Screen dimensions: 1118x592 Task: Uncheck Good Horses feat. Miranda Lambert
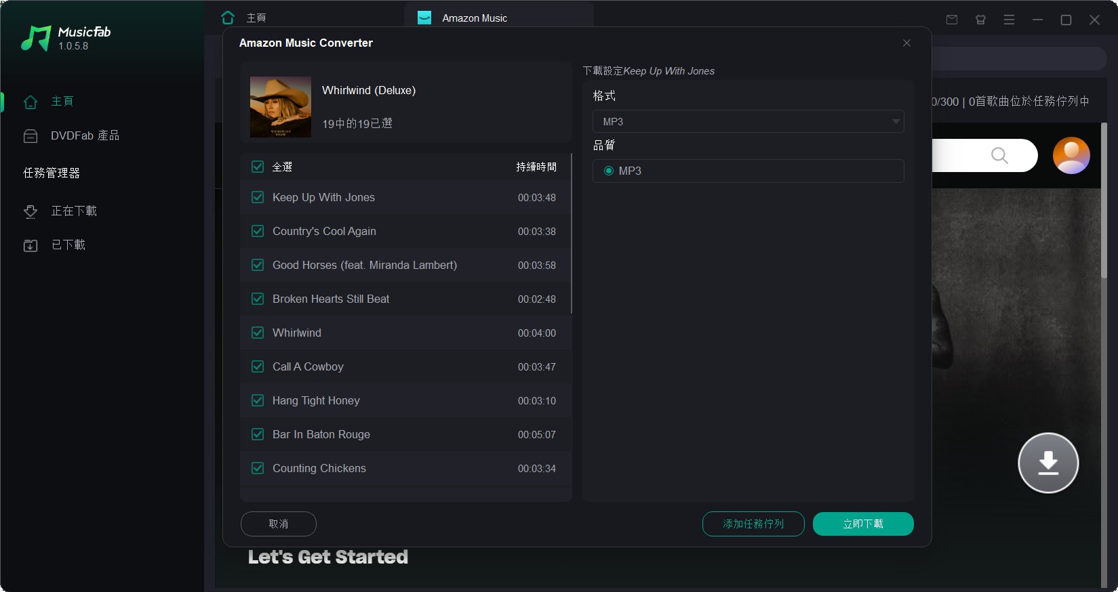coord(258,265)
